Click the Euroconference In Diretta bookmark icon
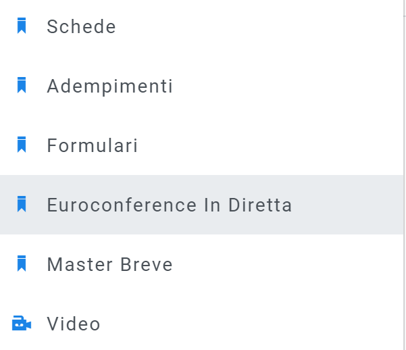This screenshot has width=406, height=350. pyautogui.click(x=22, y=205)
